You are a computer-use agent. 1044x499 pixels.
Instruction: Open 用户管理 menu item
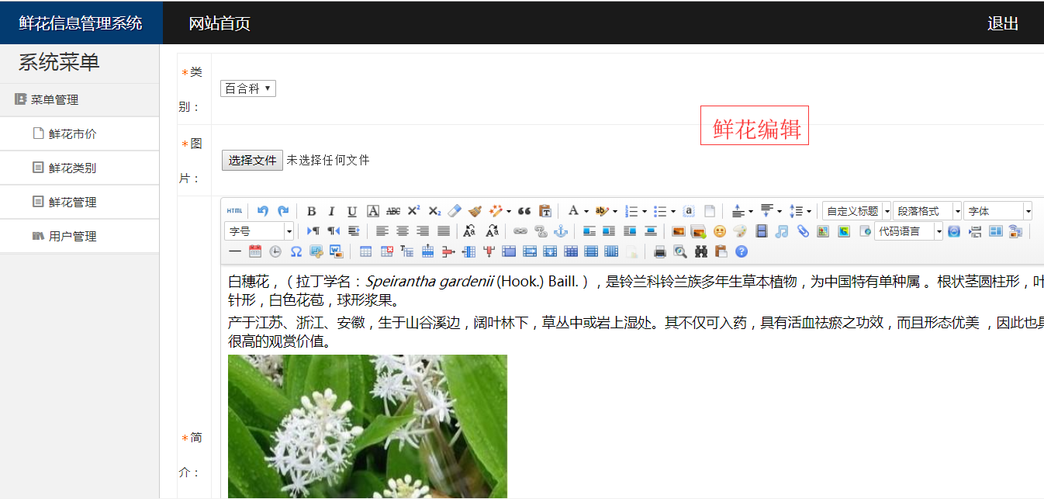coord(73,236)
